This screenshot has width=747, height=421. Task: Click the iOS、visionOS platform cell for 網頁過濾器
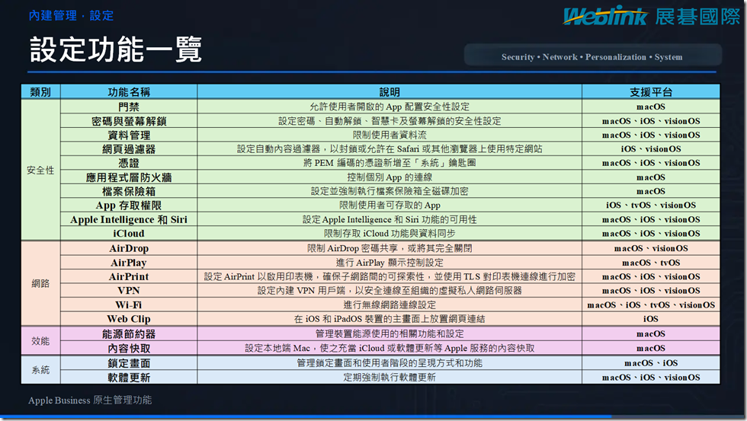(651, 149)
